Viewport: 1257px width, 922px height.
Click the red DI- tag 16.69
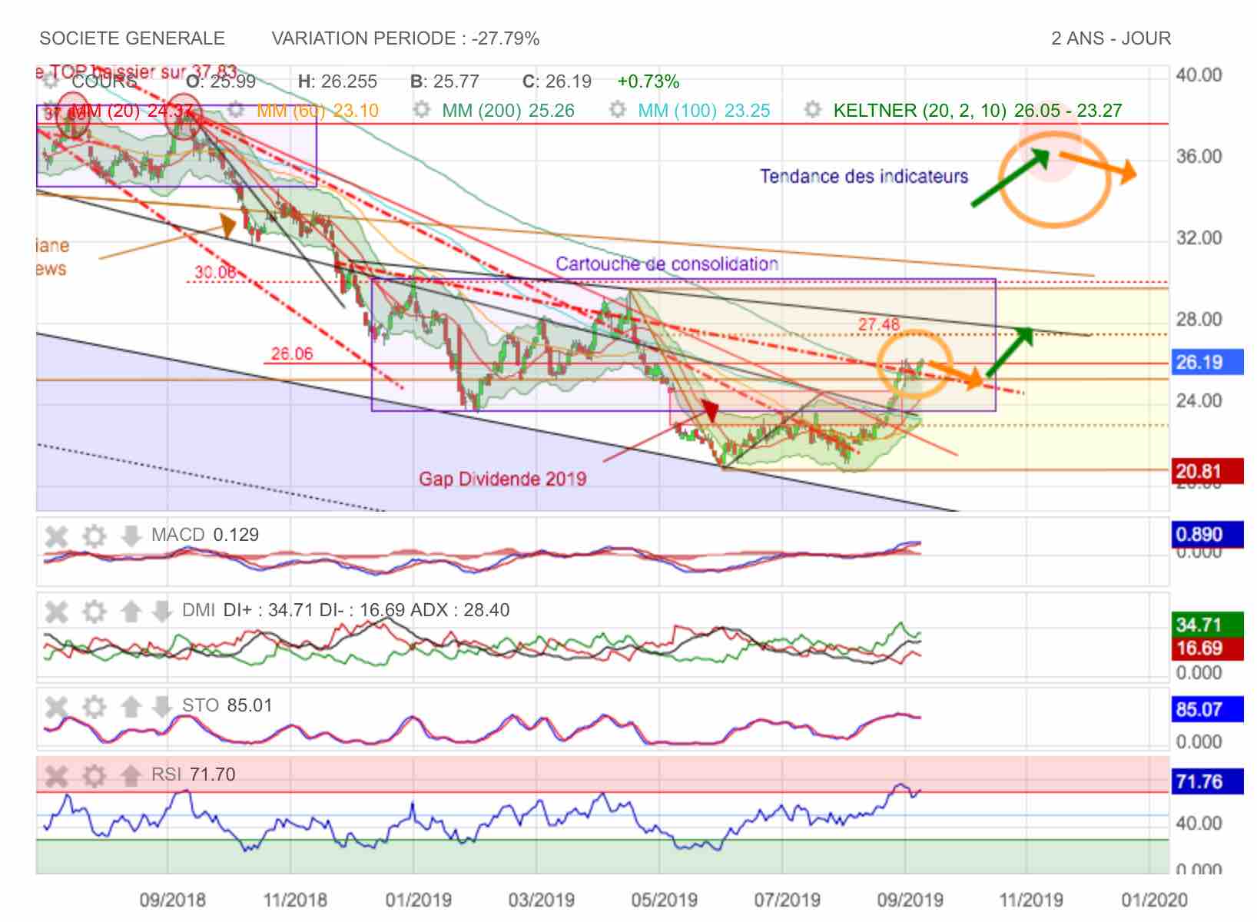pyautogui.click(x=1207, y=648)
